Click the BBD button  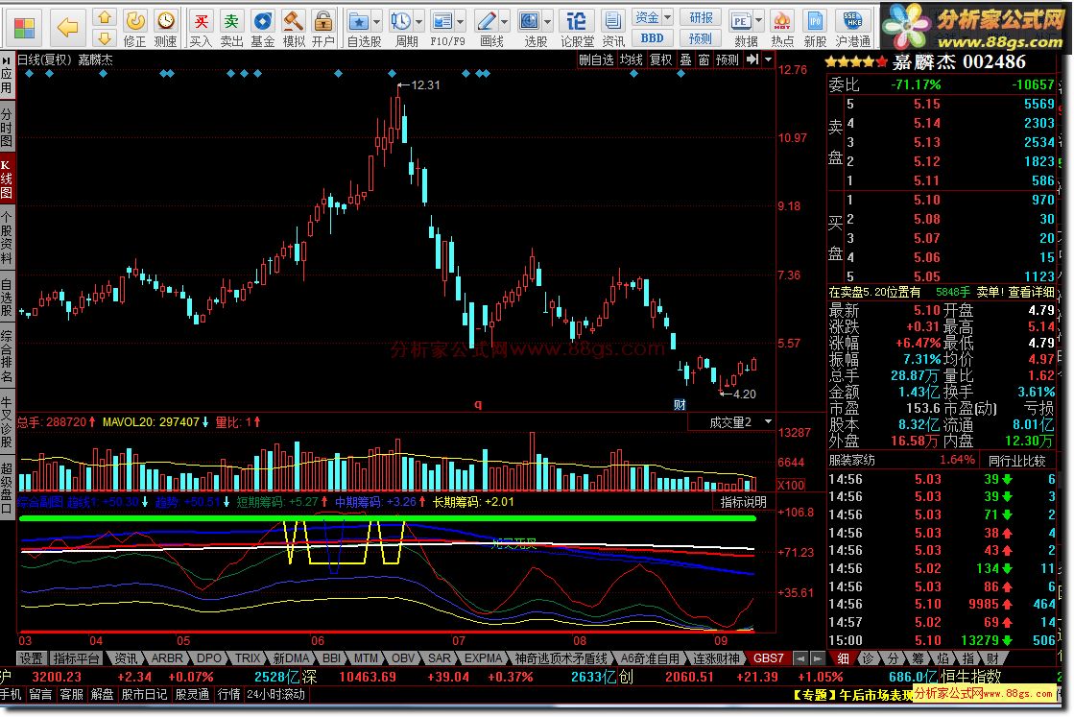point(652,38)
